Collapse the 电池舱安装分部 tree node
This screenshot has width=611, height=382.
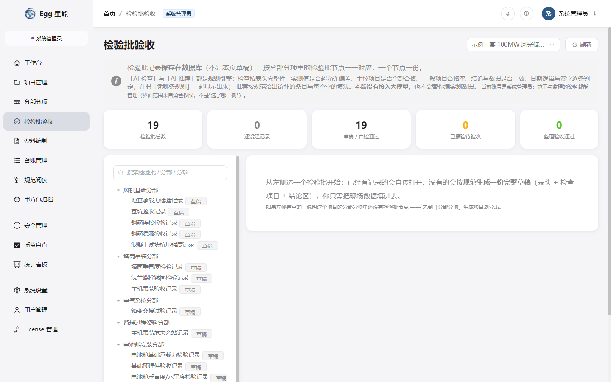point(118,345)
